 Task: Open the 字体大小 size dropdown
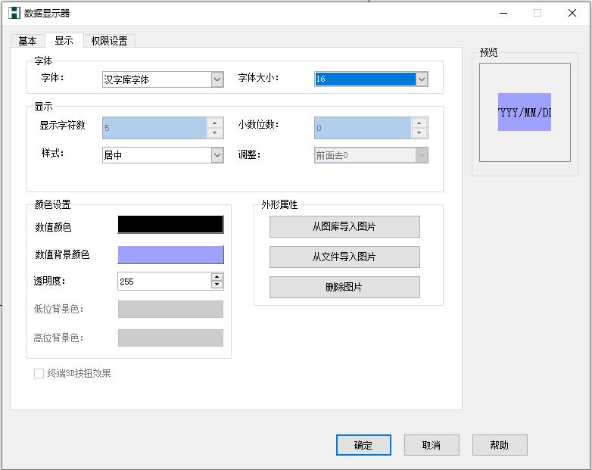coord(422,79)
